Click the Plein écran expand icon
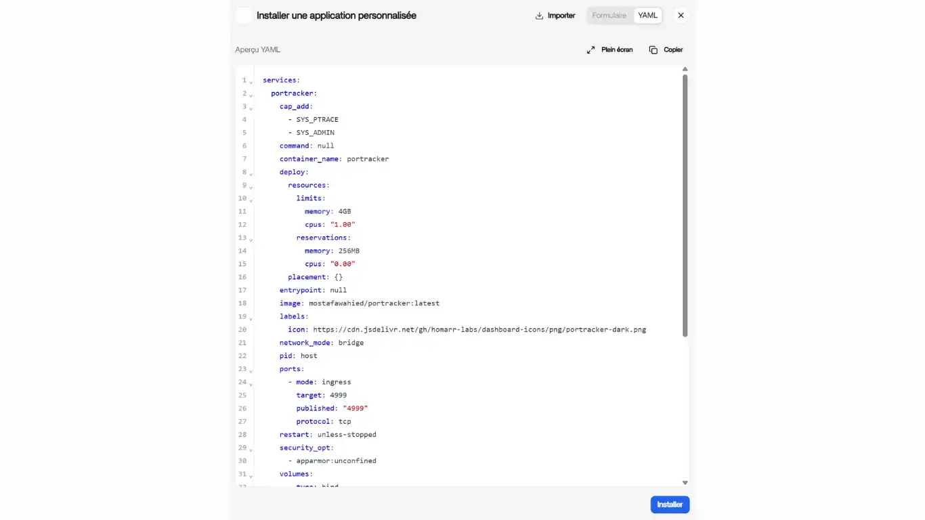The width and height of the screenshot is (925, 520). pos(590,50)
